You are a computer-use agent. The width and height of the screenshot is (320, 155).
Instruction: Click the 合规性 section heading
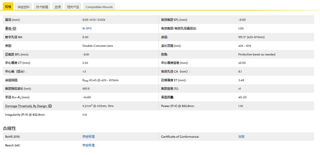tap(9, 128)
